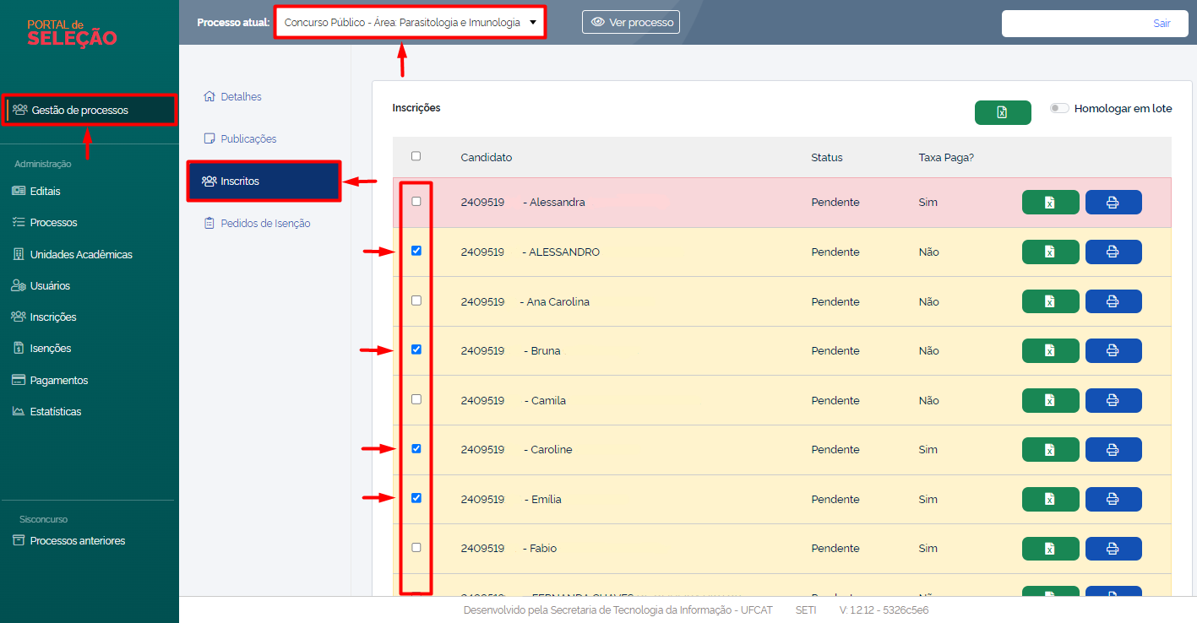Screen dimensions: 1197x623
Task: Print Camila's registration
Action: pos(1113,400)
